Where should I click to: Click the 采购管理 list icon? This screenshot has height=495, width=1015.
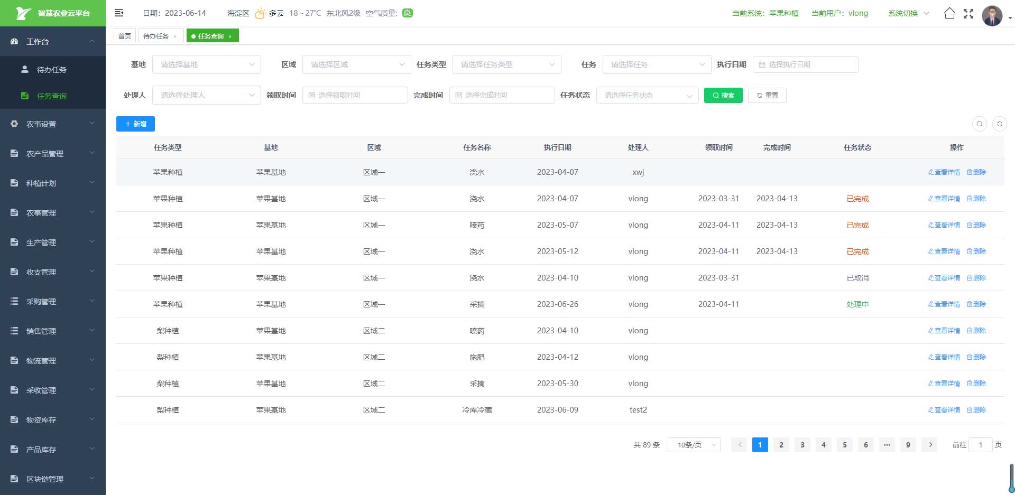[14, 301]
